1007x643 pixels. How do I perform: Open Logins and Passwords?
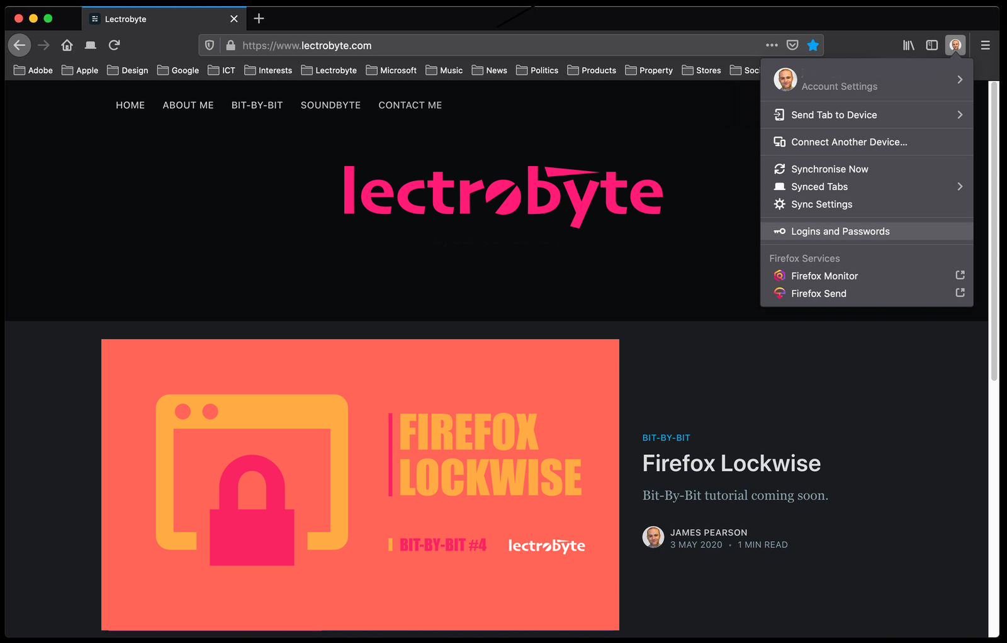(867, 231)
